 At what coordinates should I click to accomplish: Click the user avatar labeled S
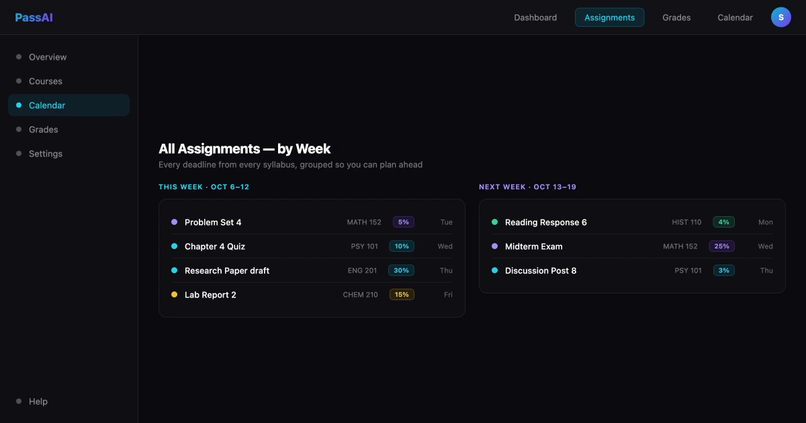[781, 17]
